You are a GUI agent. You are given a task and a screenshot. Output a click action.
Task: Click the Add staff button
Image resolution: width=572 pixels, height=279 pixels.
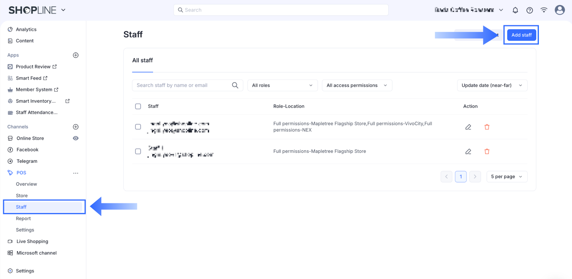pos(521,35)
